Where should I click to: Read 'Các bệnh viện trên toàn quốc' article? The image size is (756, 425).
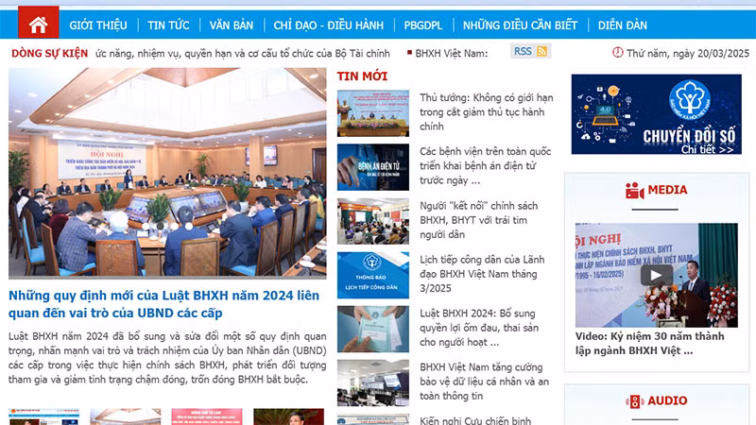point(485,166)
